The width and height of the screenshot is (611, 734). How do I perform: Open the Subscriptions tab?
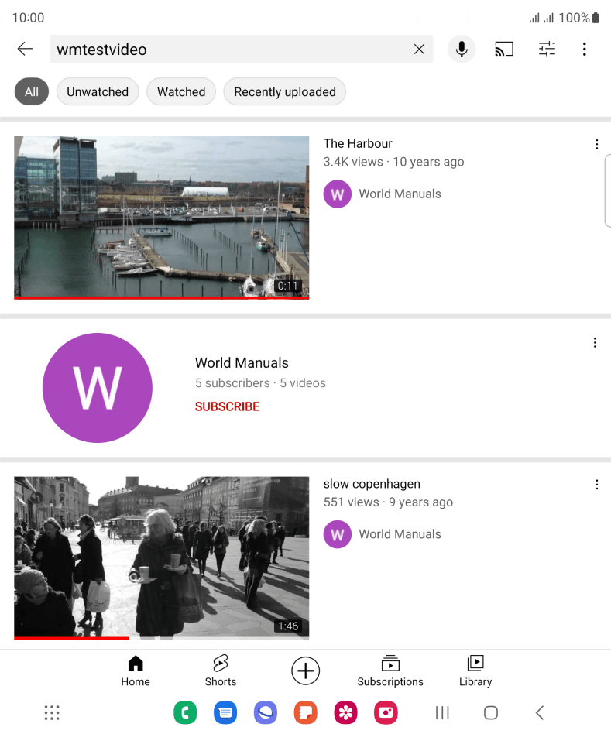(x=390, y=671)
